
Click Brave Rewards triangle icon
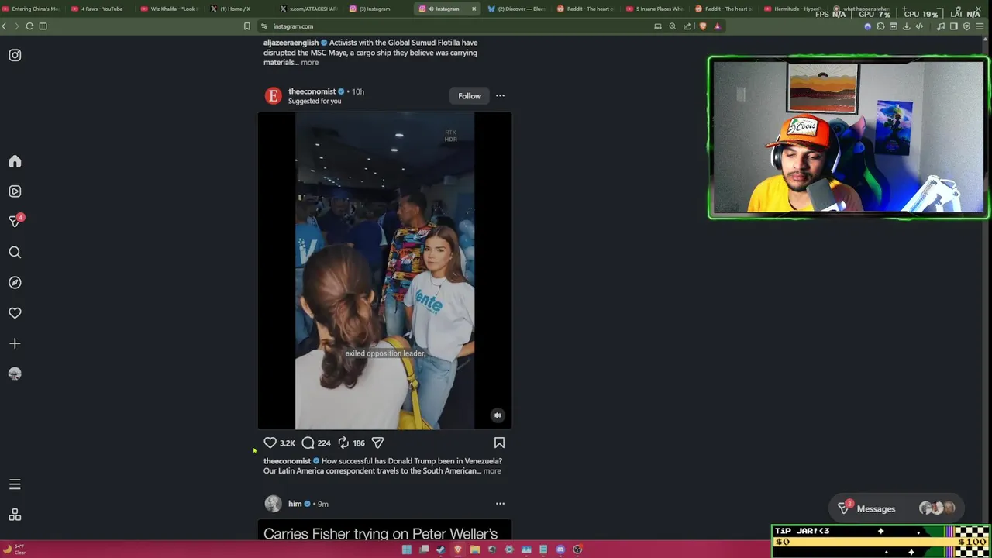point(717,26)
